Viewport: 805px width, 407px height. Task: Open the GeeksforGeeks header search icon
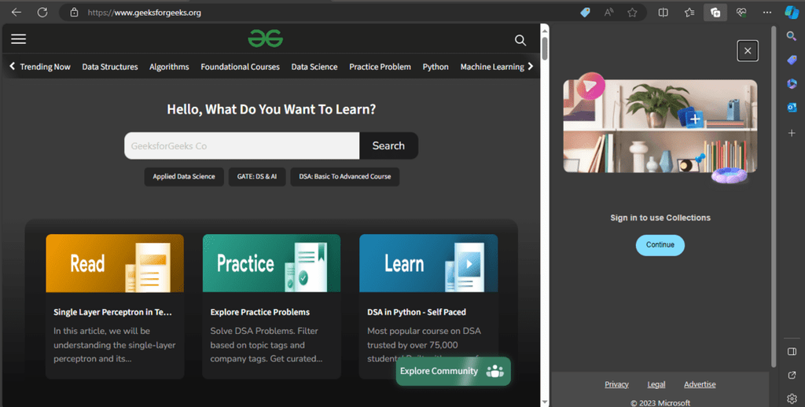(x=520, y=40)
